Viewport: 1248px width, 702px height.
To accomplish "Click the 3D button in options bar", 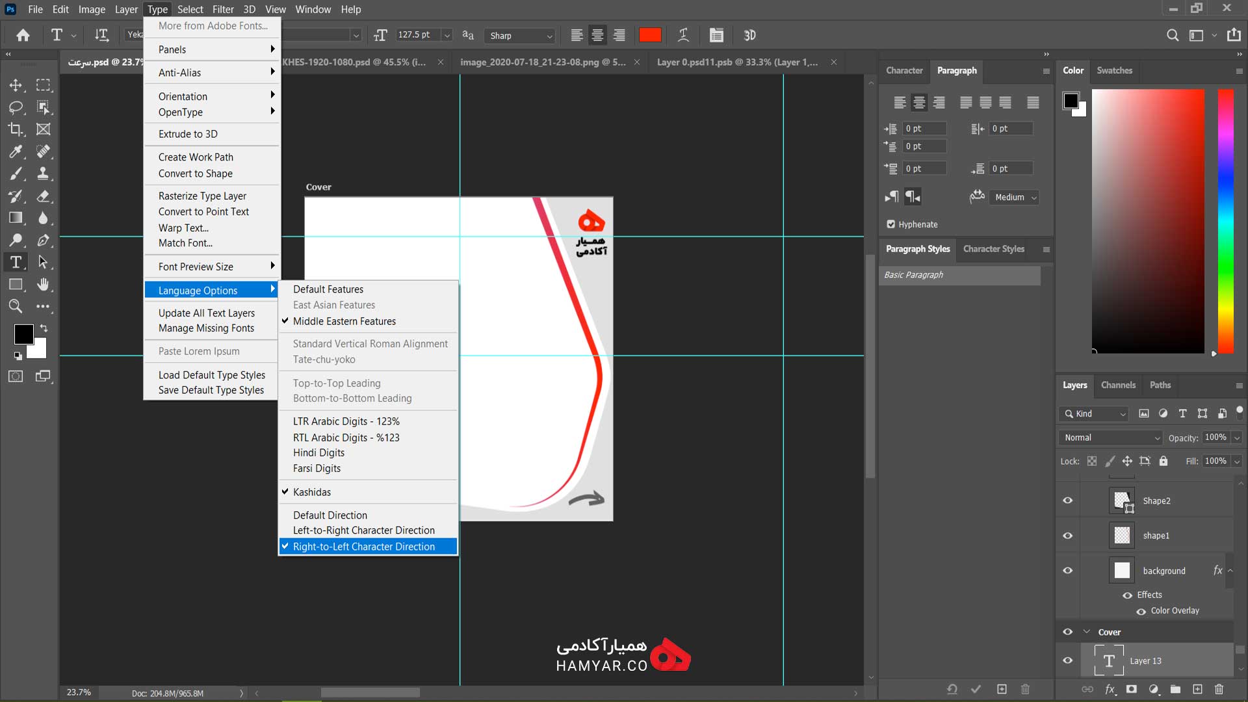I will click(749, 35).
